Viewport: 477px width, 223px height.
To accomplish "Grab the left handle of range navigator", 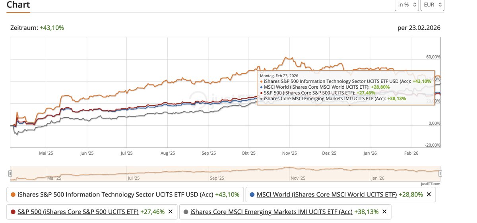I will pos(10,173).
